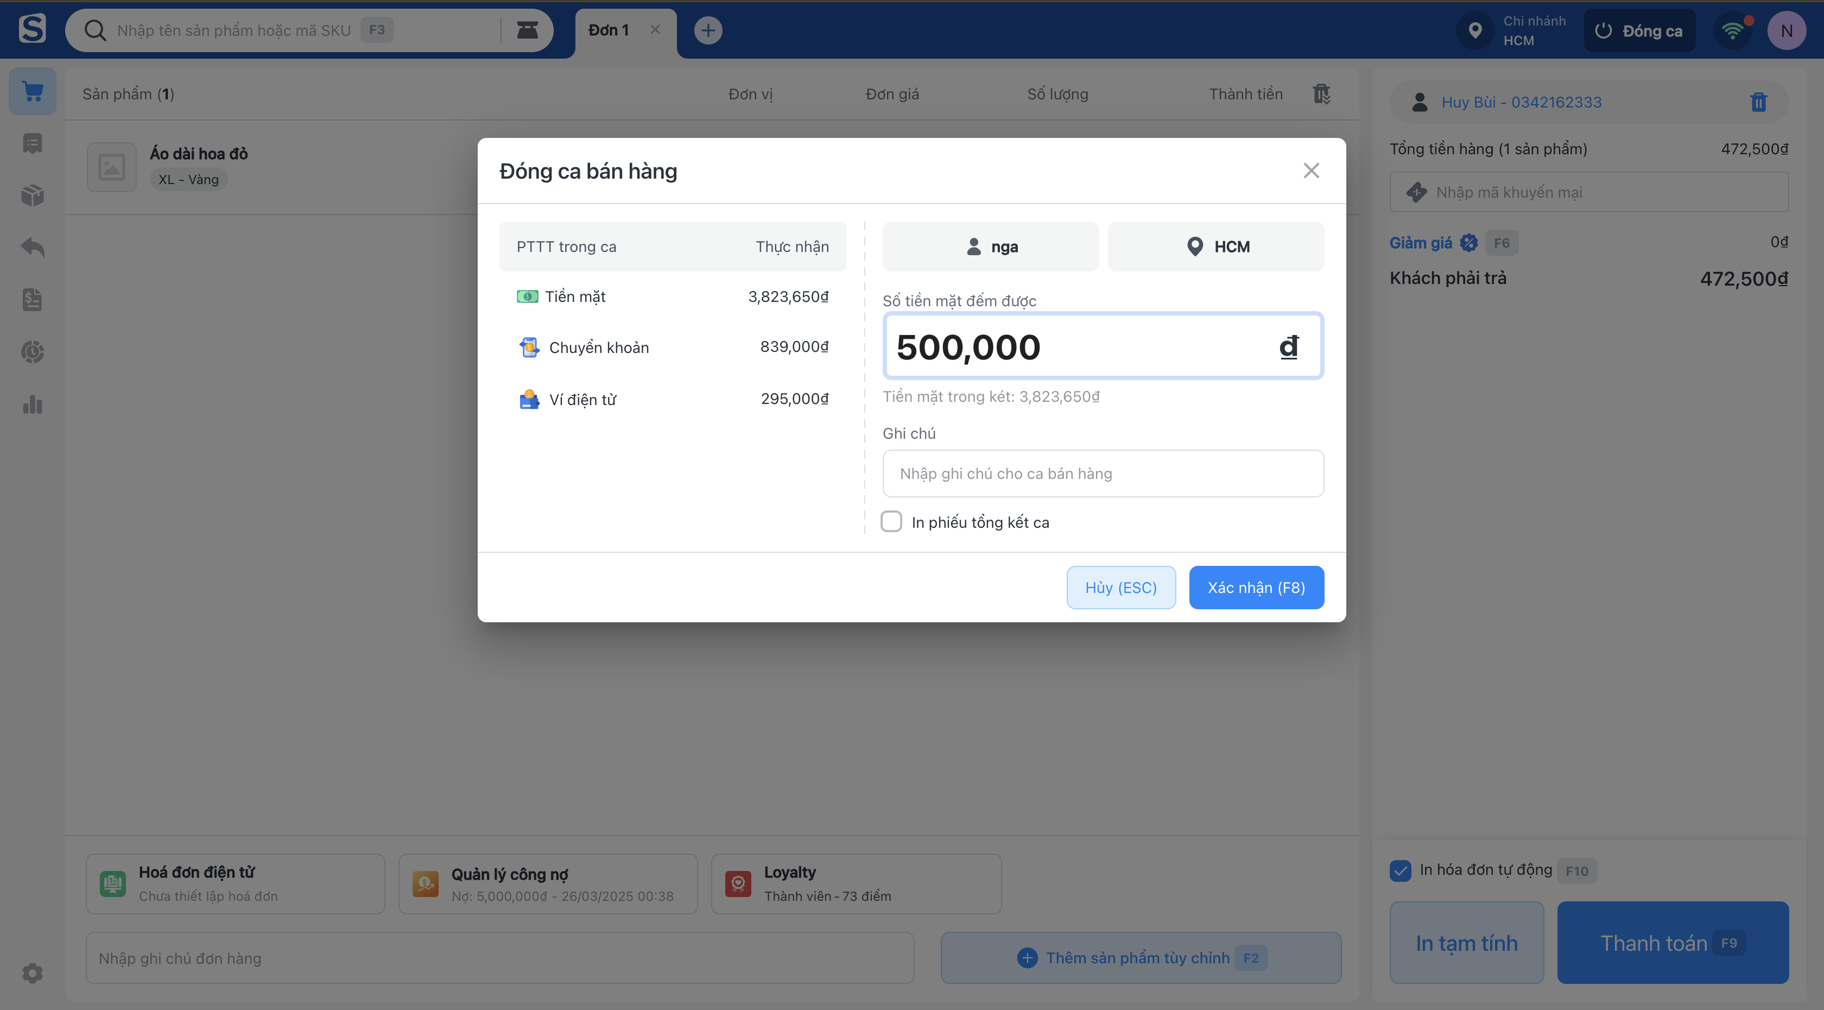
Task: Click the Đóng ca button in header
Action: 1639,30
